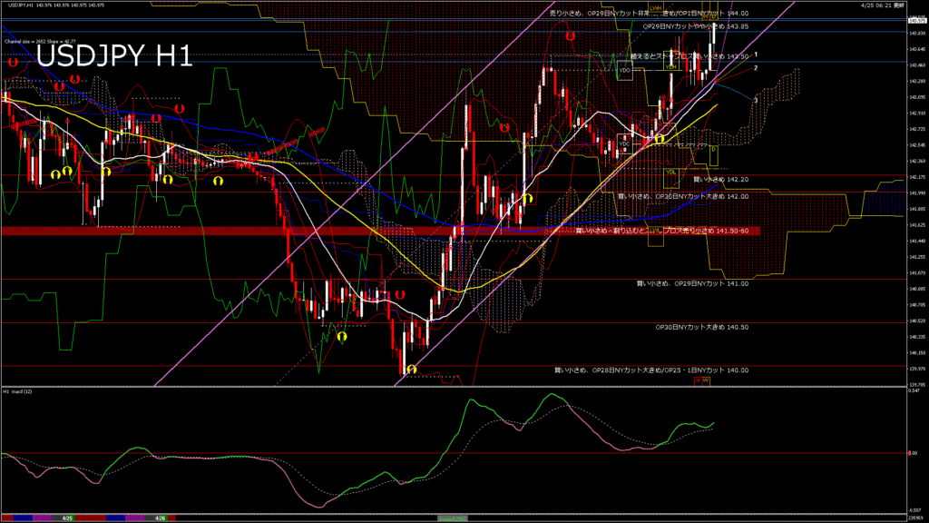Click the H1 macd (12) indicator label
The height and width of the screenshot is (523, 929).
[x=18, y=391]
